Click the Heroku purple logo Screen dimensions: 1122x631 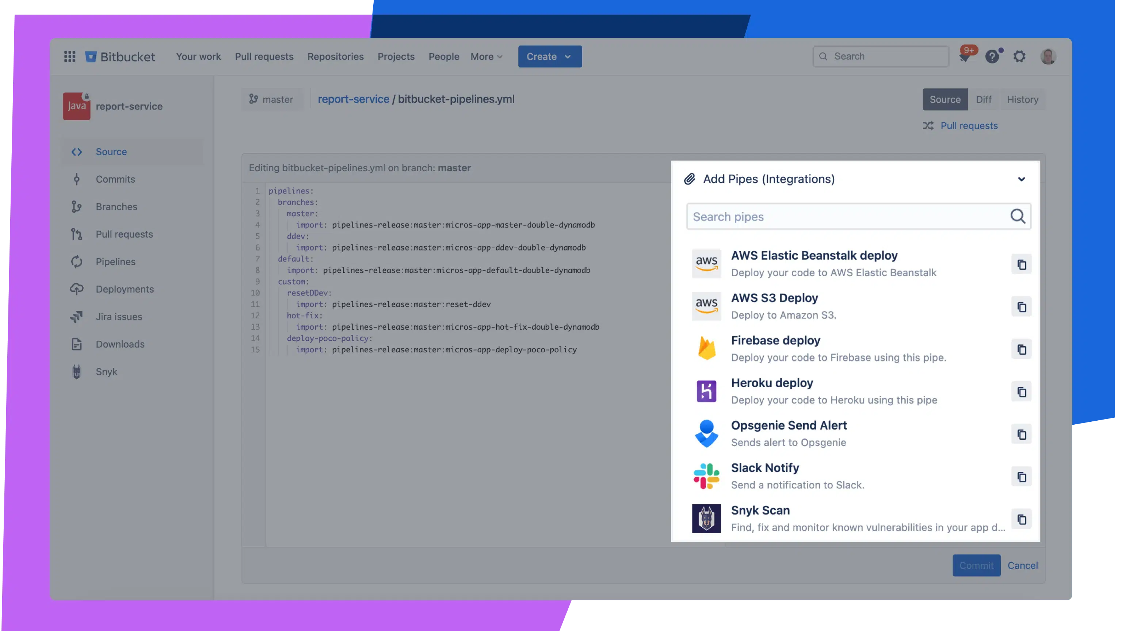706,391
